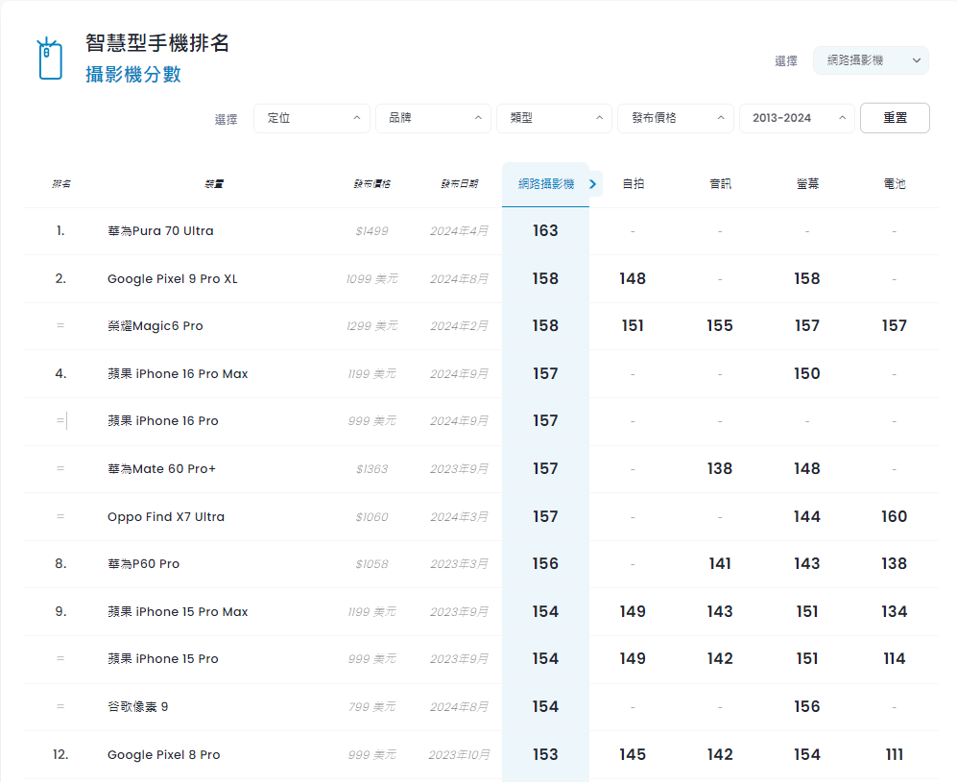The width and height of the screenshot is (957, 782).
Task: Select the 網路攝影機 column header tab
Action: (x=545, y=184)
